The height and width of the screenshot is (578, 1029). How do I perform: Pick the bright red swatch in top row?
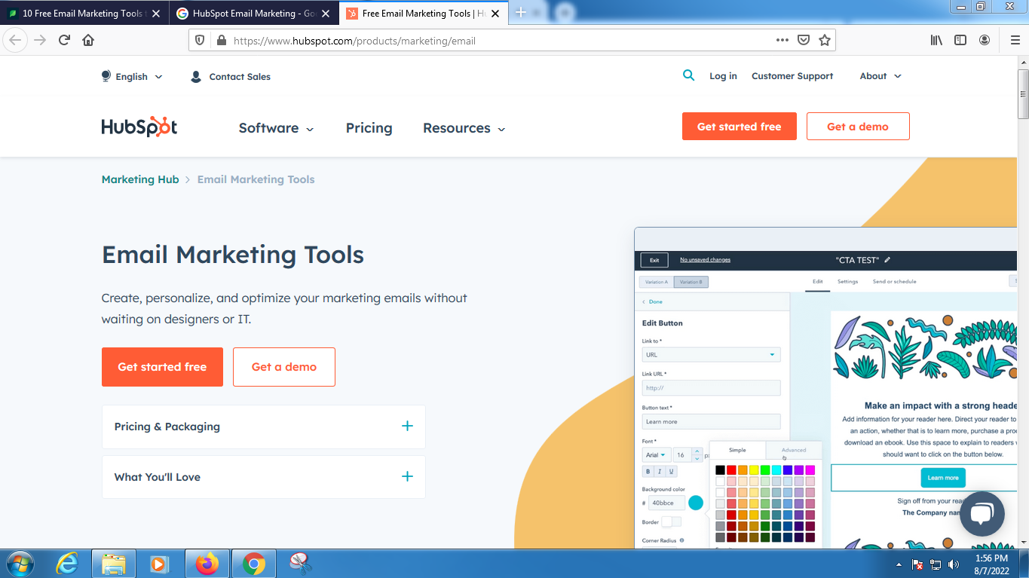pyautogui.click(x=731, y=470)
